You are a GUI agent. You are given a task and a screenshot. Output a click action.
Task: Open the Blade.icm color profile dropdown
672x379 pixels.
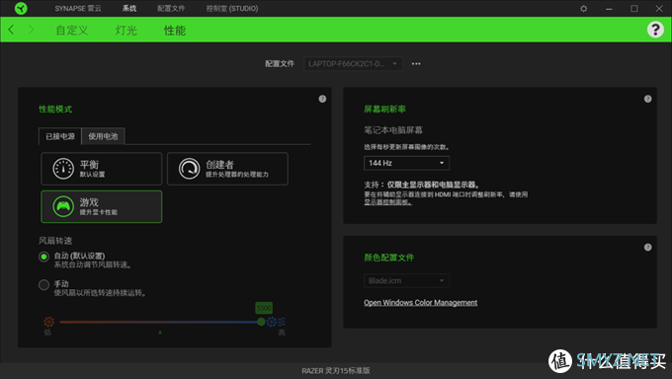[x=406, y=281]
